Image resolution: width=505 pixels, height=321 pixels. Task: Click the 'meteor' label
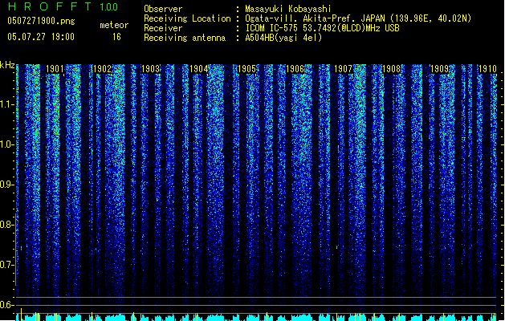[x=114, y=25]
